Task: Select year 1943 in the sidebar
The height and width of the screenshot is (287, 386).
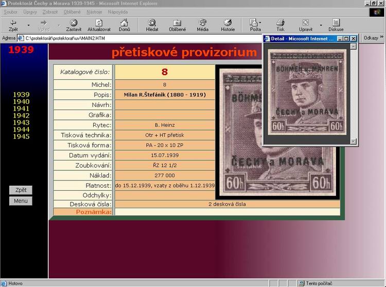Action: pyautogui.click(x=21, y=122)
